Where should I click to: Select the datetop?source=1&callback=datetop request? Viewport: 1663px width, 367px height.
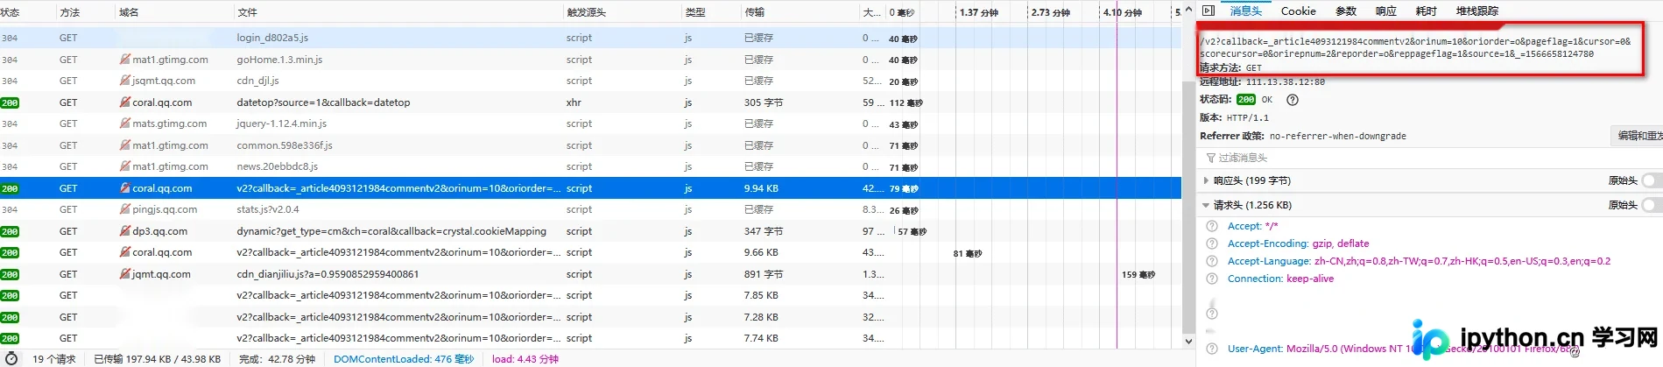coord(591,102)
